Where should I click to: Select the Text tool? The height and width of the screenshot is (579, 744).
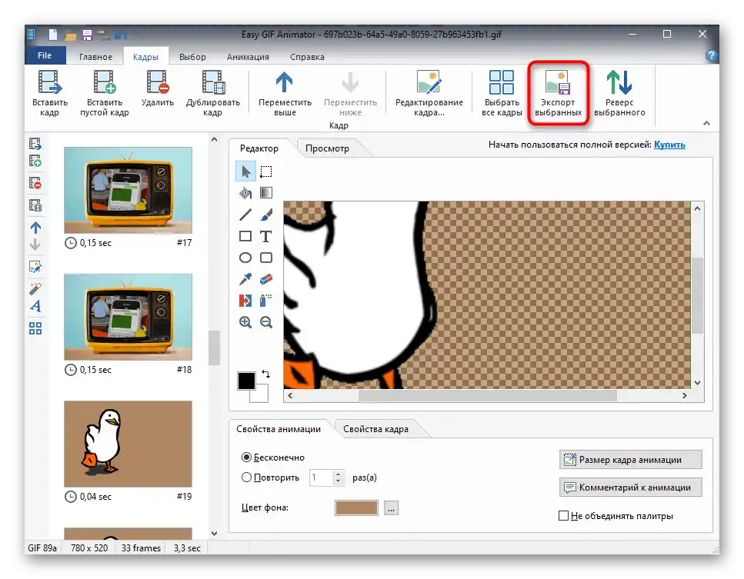(266, 236)
